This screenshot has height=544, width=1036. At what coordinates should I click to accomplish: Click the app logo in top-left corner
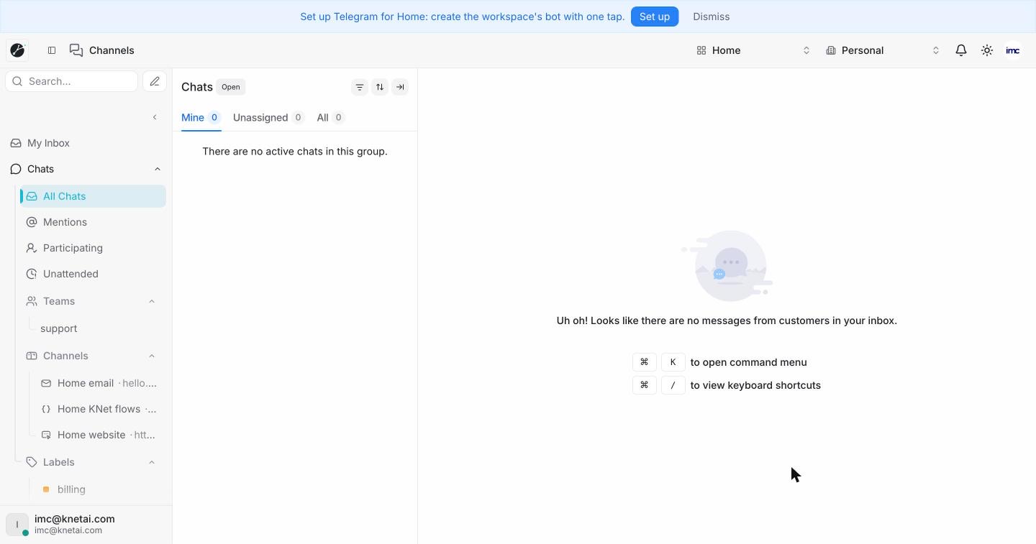click(18, 50)
